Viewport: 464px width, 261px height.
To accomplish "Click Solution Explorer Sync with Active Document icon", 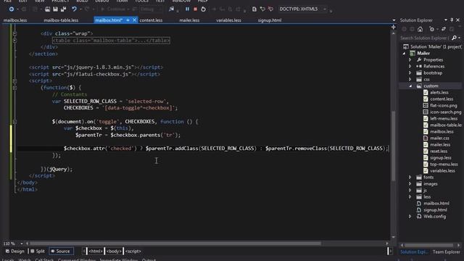I will [444, 29].
